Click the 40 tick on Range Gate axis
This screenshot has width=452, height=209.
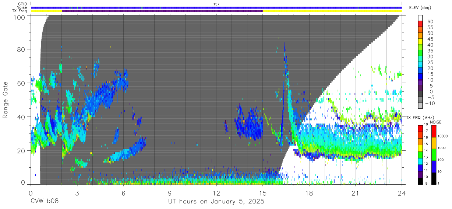coord(22,117)
